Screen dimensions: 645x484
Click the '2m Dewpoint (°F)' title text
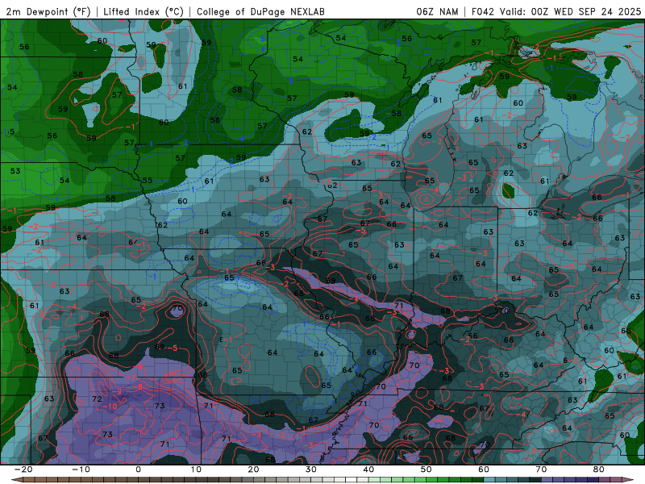[48, 12]
